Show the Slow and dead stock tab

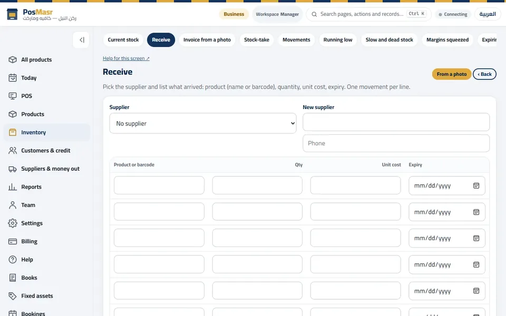coord(389,39)
